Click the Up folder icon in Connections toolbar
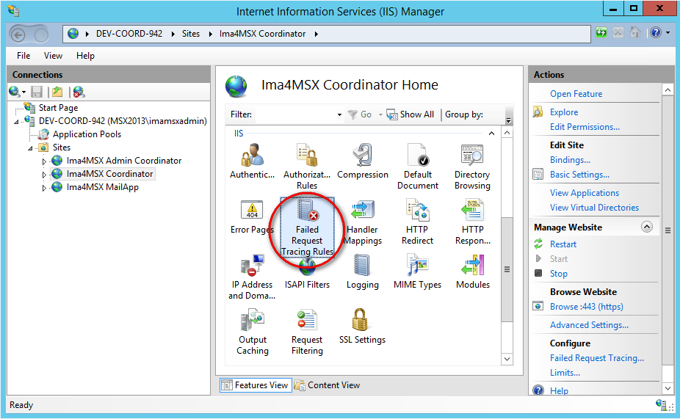The height and width of the screenshot is (419, 680). (57, 92)
